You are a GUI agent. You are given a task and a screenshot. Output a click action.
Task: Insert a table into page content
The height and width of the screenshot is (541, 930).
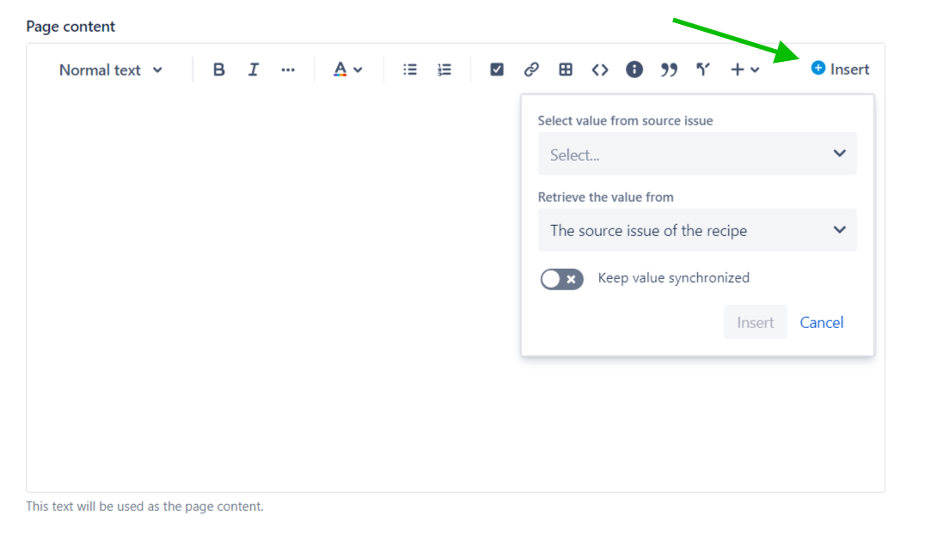566,70
